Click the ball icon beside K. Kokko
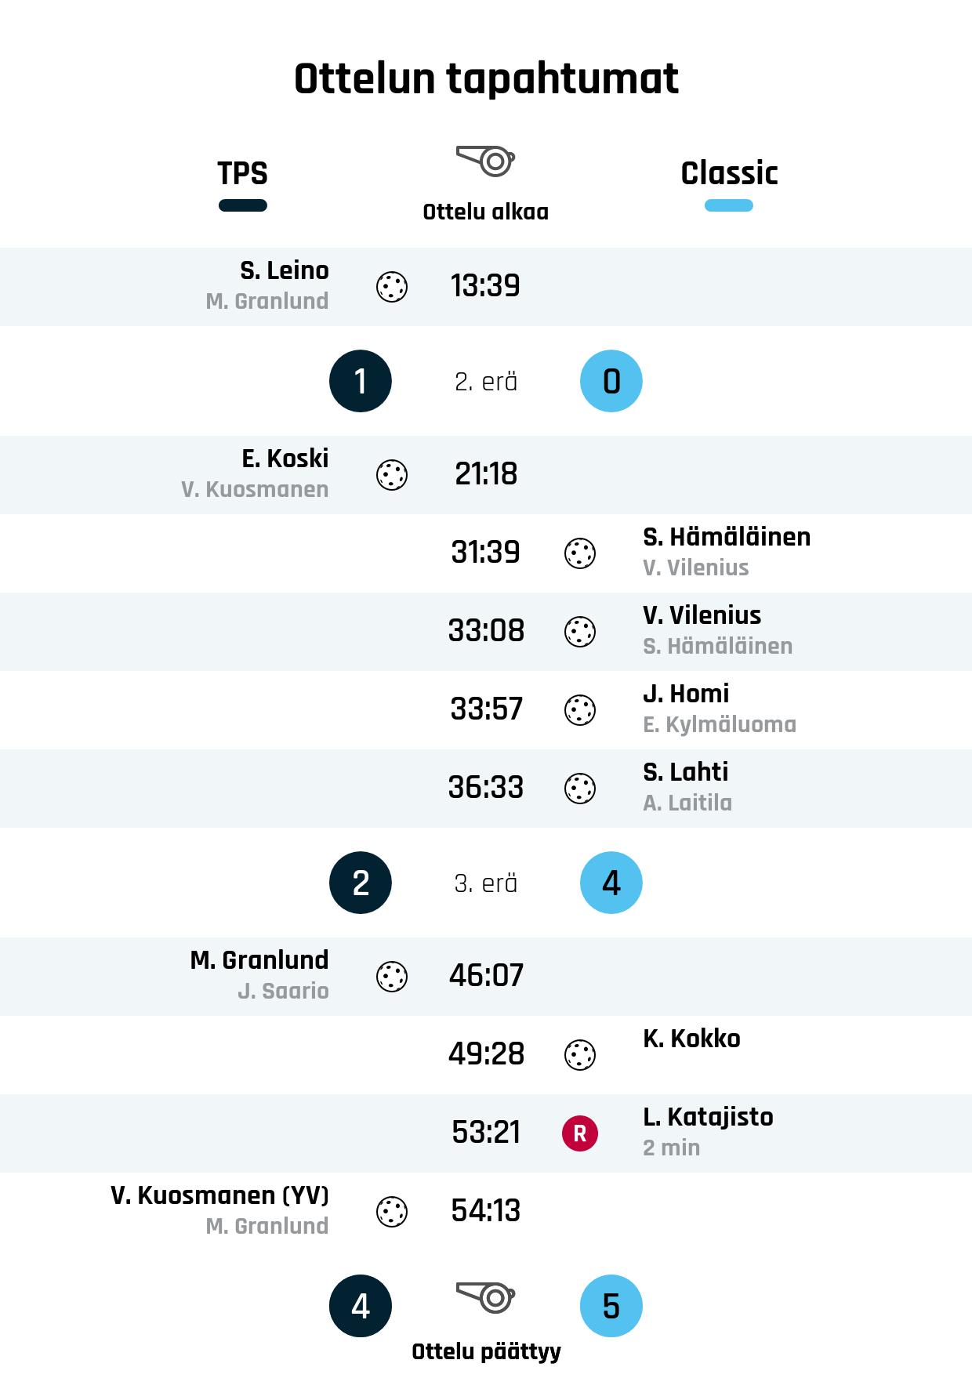The image size is (972, 1378). pyautogui.click(x=580, y=1055)
